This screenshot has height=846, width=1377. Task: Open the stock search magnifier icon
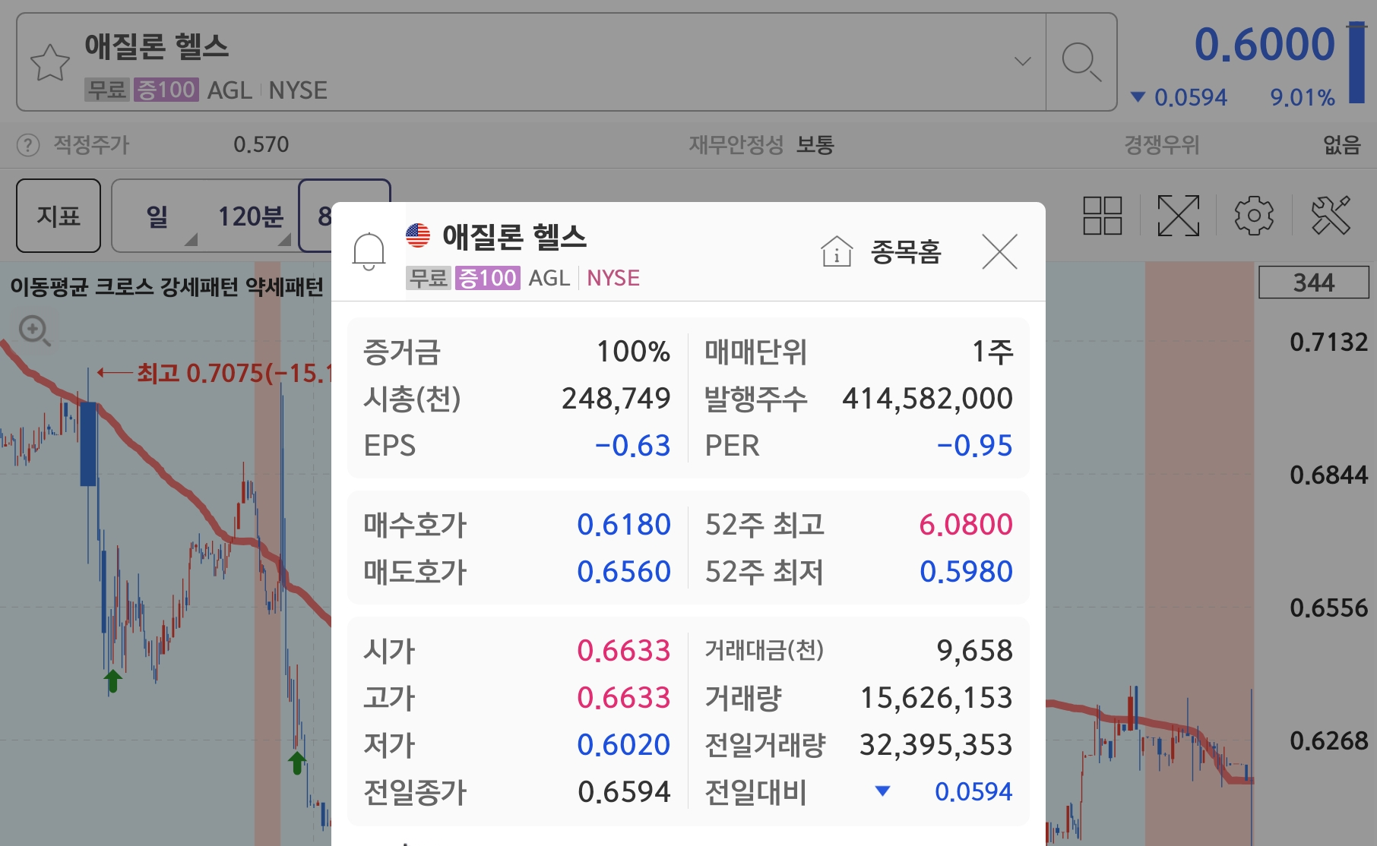1081,62
